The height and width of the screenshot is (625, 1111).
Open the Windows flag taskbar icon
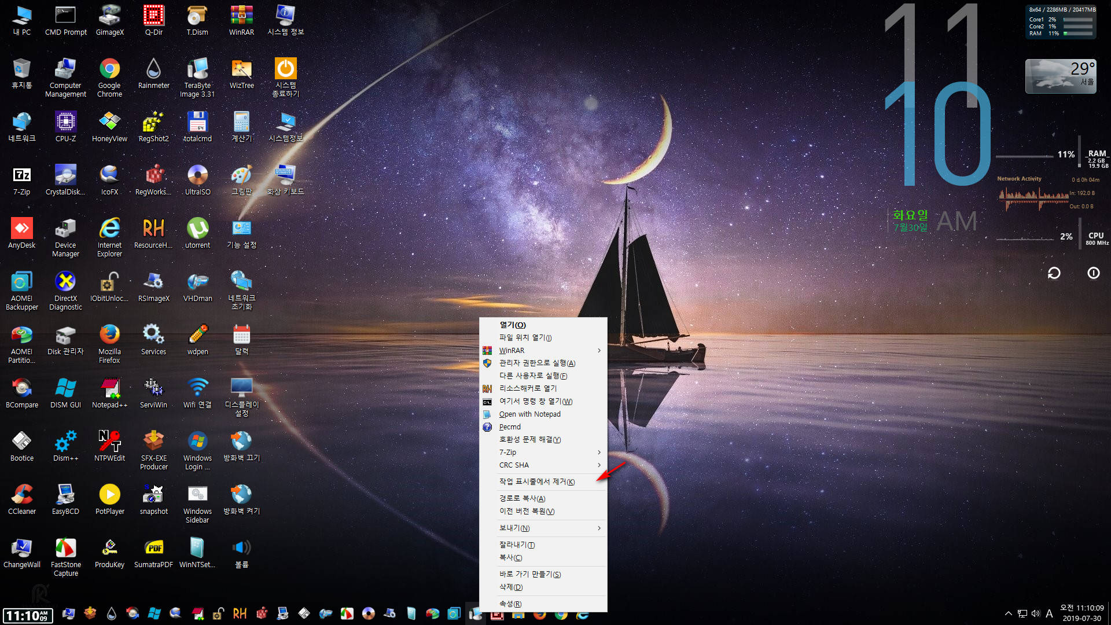click(x=154, y=613)
